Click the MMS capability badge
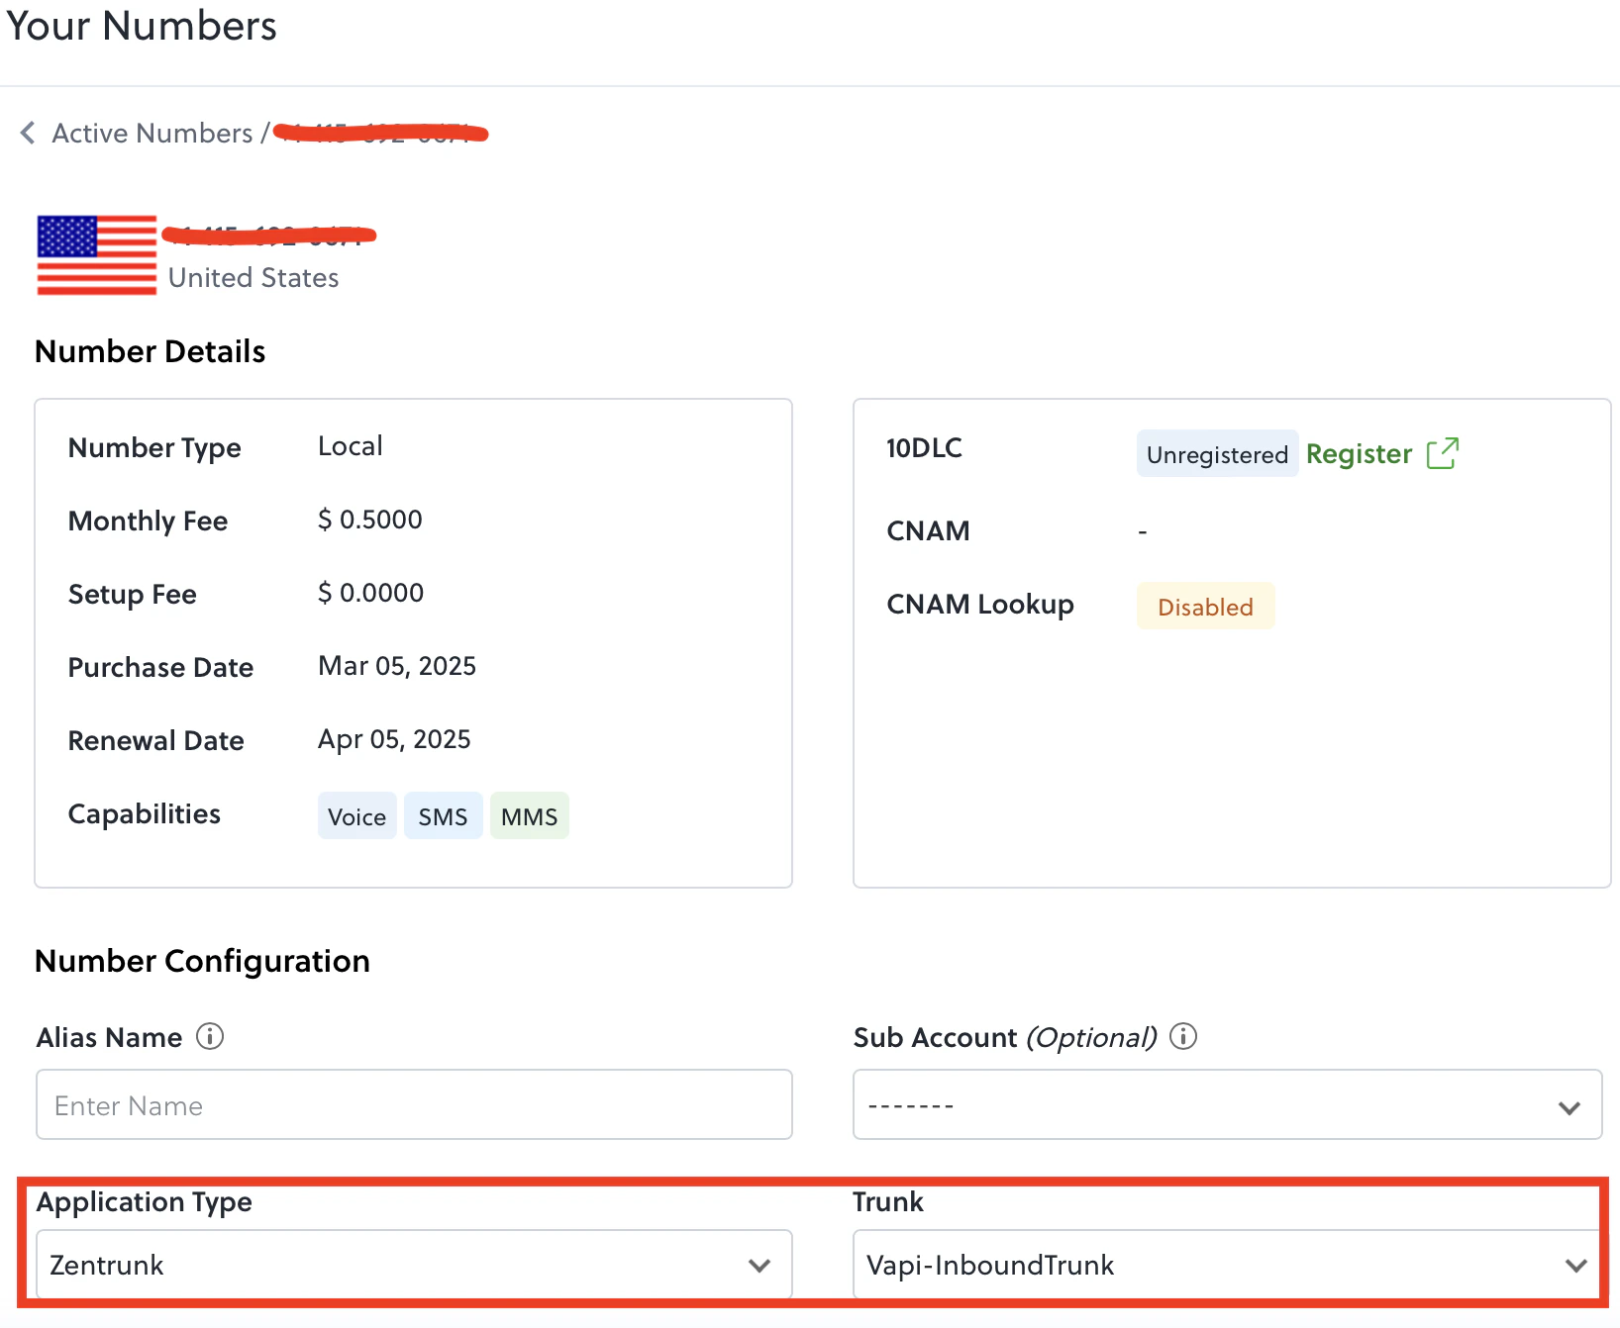 click(x=529, y=815)
